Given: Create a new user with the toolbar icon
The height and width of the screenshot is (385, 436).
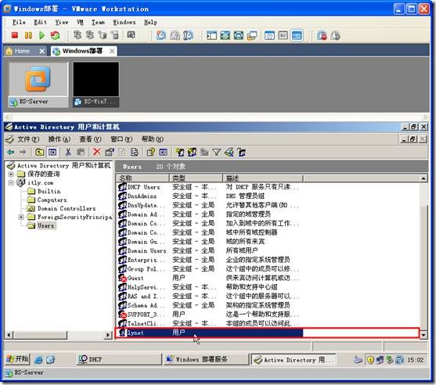Looking at the screenshot, I should [x=180, y=152].
